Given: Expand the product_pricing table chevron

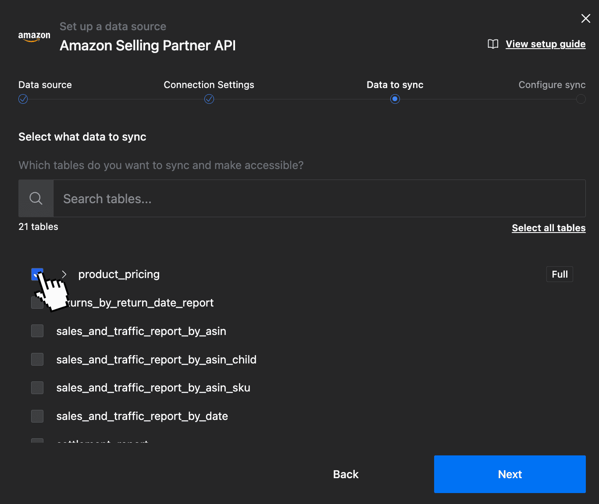Looking at the screenshot, I should coord(64,274).
